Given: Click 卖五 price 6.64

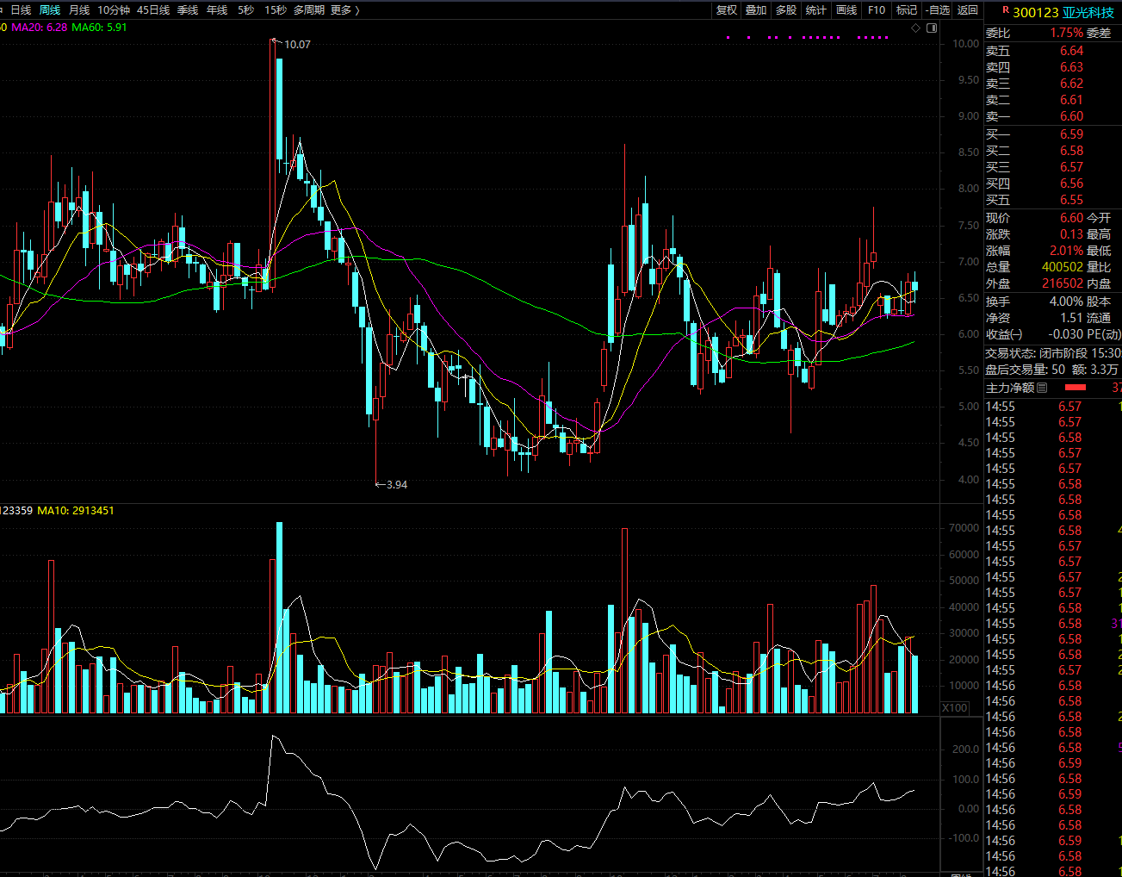Looking at the screenshot, I should click(1071, 51).
